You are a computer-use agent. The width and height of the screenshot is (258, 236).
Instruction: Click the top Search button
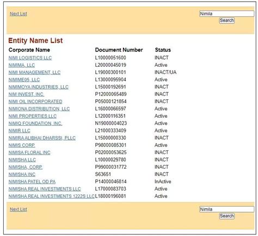(x=226, y=20)
